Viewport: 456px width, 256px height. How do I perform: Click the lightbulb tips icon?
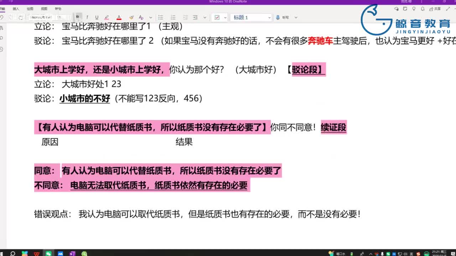(x=414, y=9)
